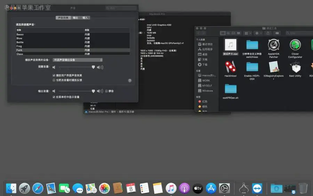
Task: Open the Enable-HiDPI-OSX folder
Action: point(252,67)
